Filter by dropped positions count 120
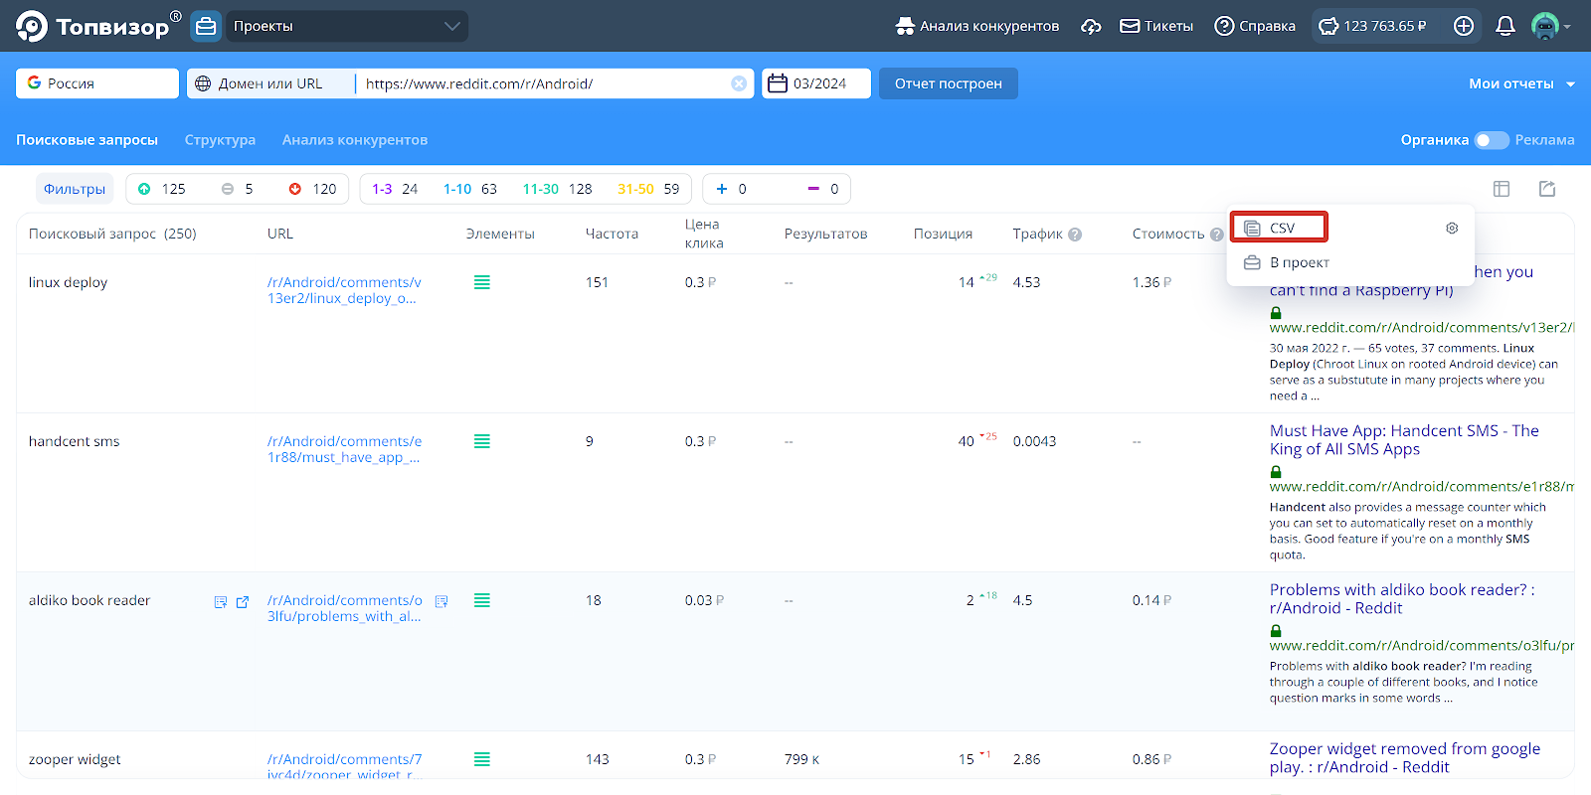This screenshot has height=795, width=1591. pyautogui.click(x=312, y=189)
